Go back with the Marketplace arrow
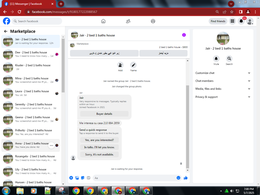The height and width of the screenshot is (195, 260). [x=6, y=31]
